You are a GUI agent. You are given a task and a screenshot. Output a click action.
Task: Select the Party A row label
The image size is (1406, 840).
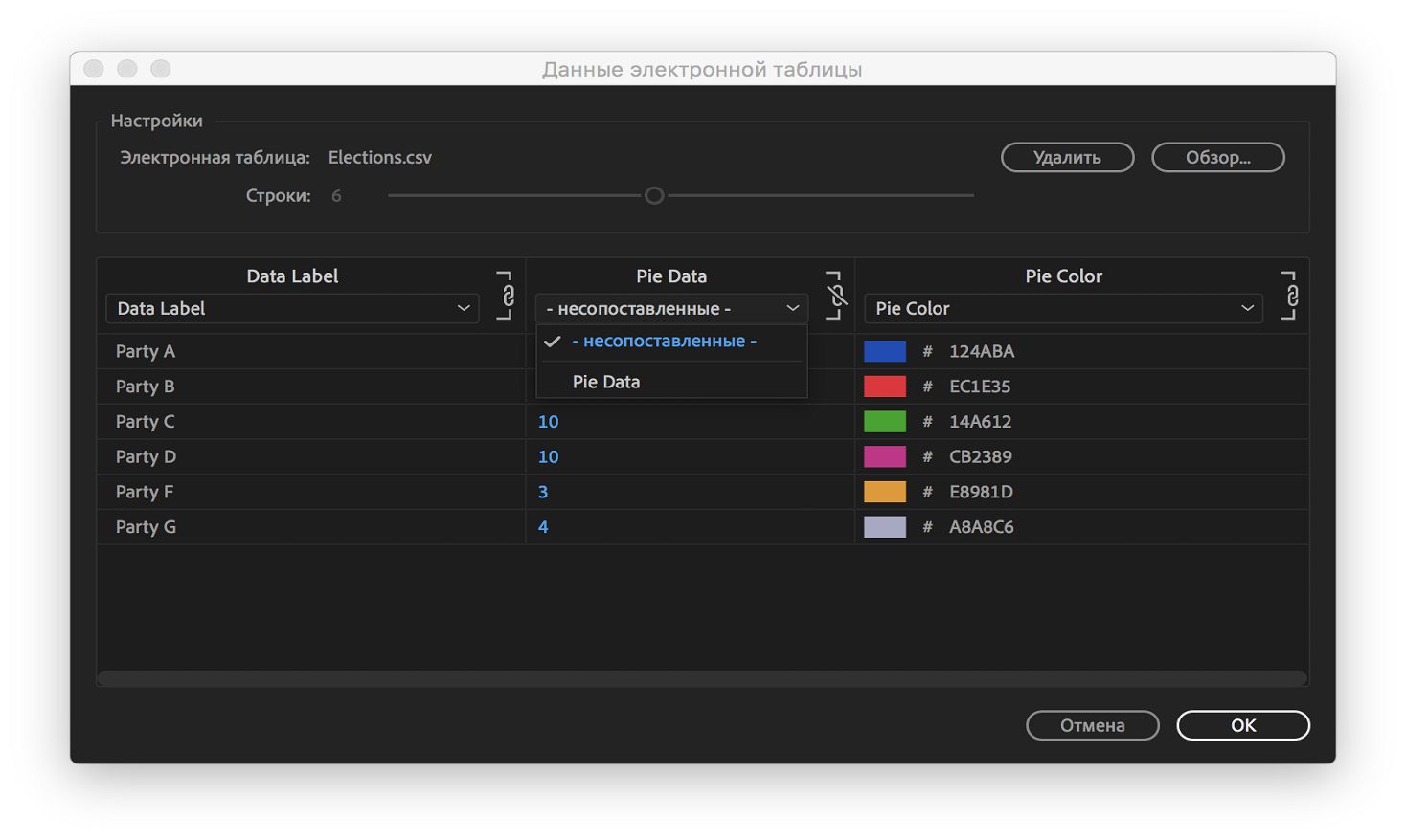click(146, 351)
